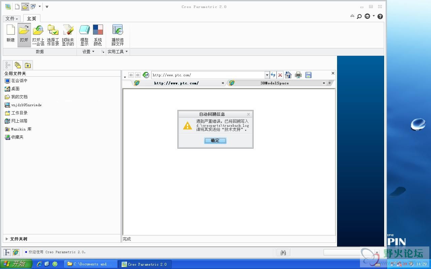Open the Windows 开始 start button

pos(16,264)
